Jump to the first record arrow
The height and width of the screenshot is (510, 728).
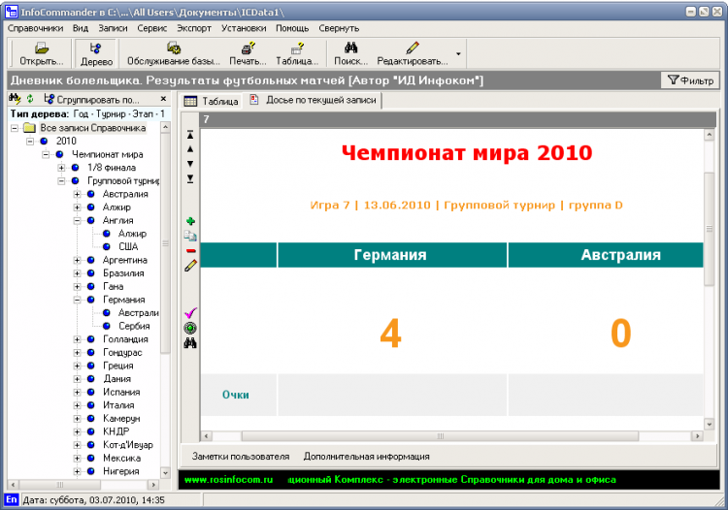(190, 135)
